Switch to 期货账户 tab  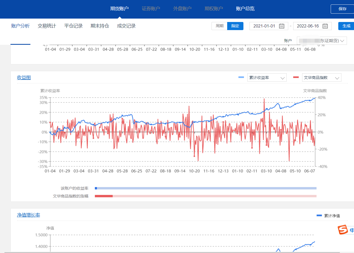pos(119,9)
